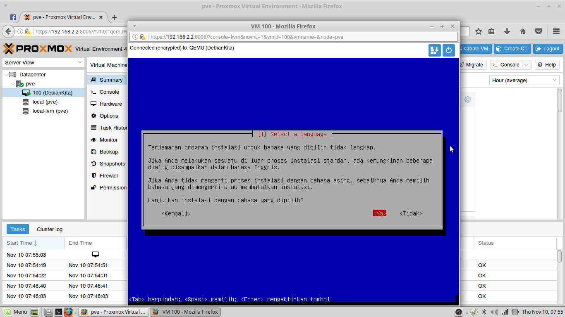Open the Help button

click(547, 65)
